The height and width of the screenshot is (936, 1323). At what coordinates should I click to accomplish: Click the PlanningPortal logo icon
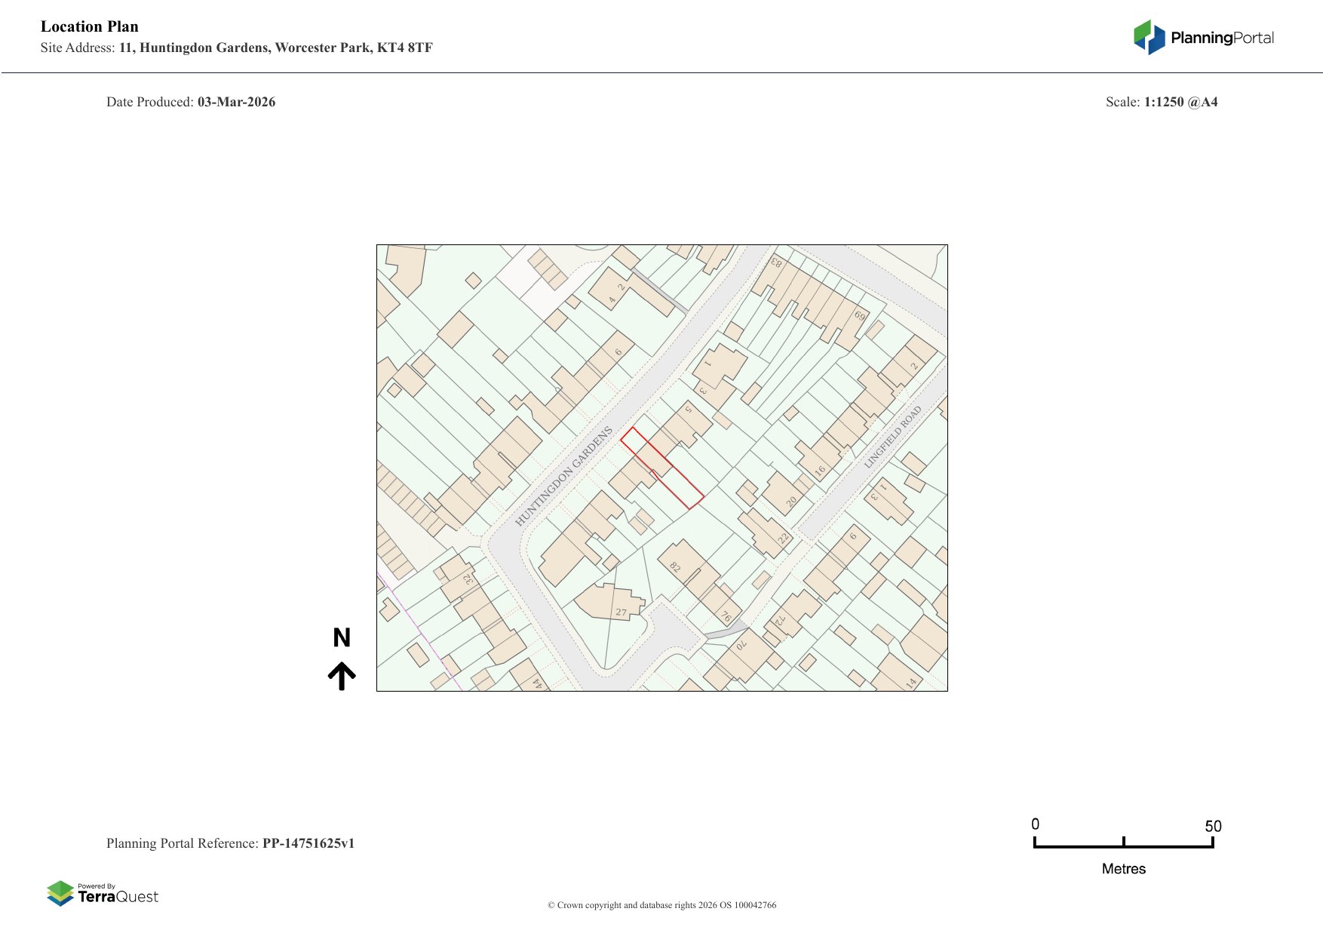click(x=1149, y=38)
